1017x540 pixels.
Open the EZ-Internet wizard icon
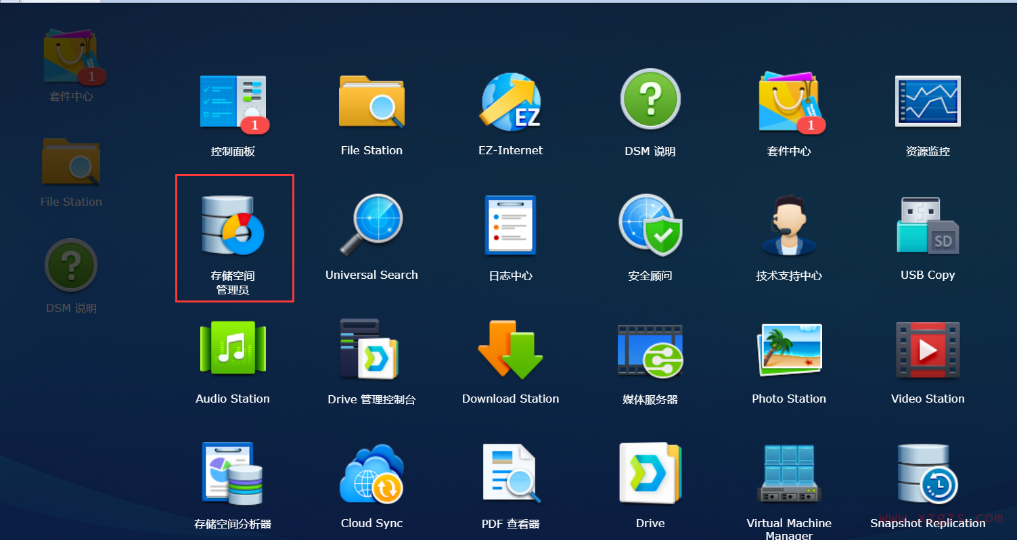[511, 102]
